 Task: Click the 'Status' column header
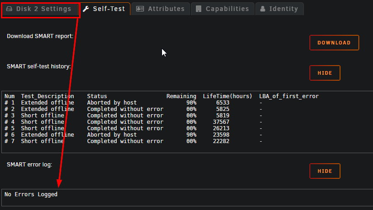(x=97, y=96)
